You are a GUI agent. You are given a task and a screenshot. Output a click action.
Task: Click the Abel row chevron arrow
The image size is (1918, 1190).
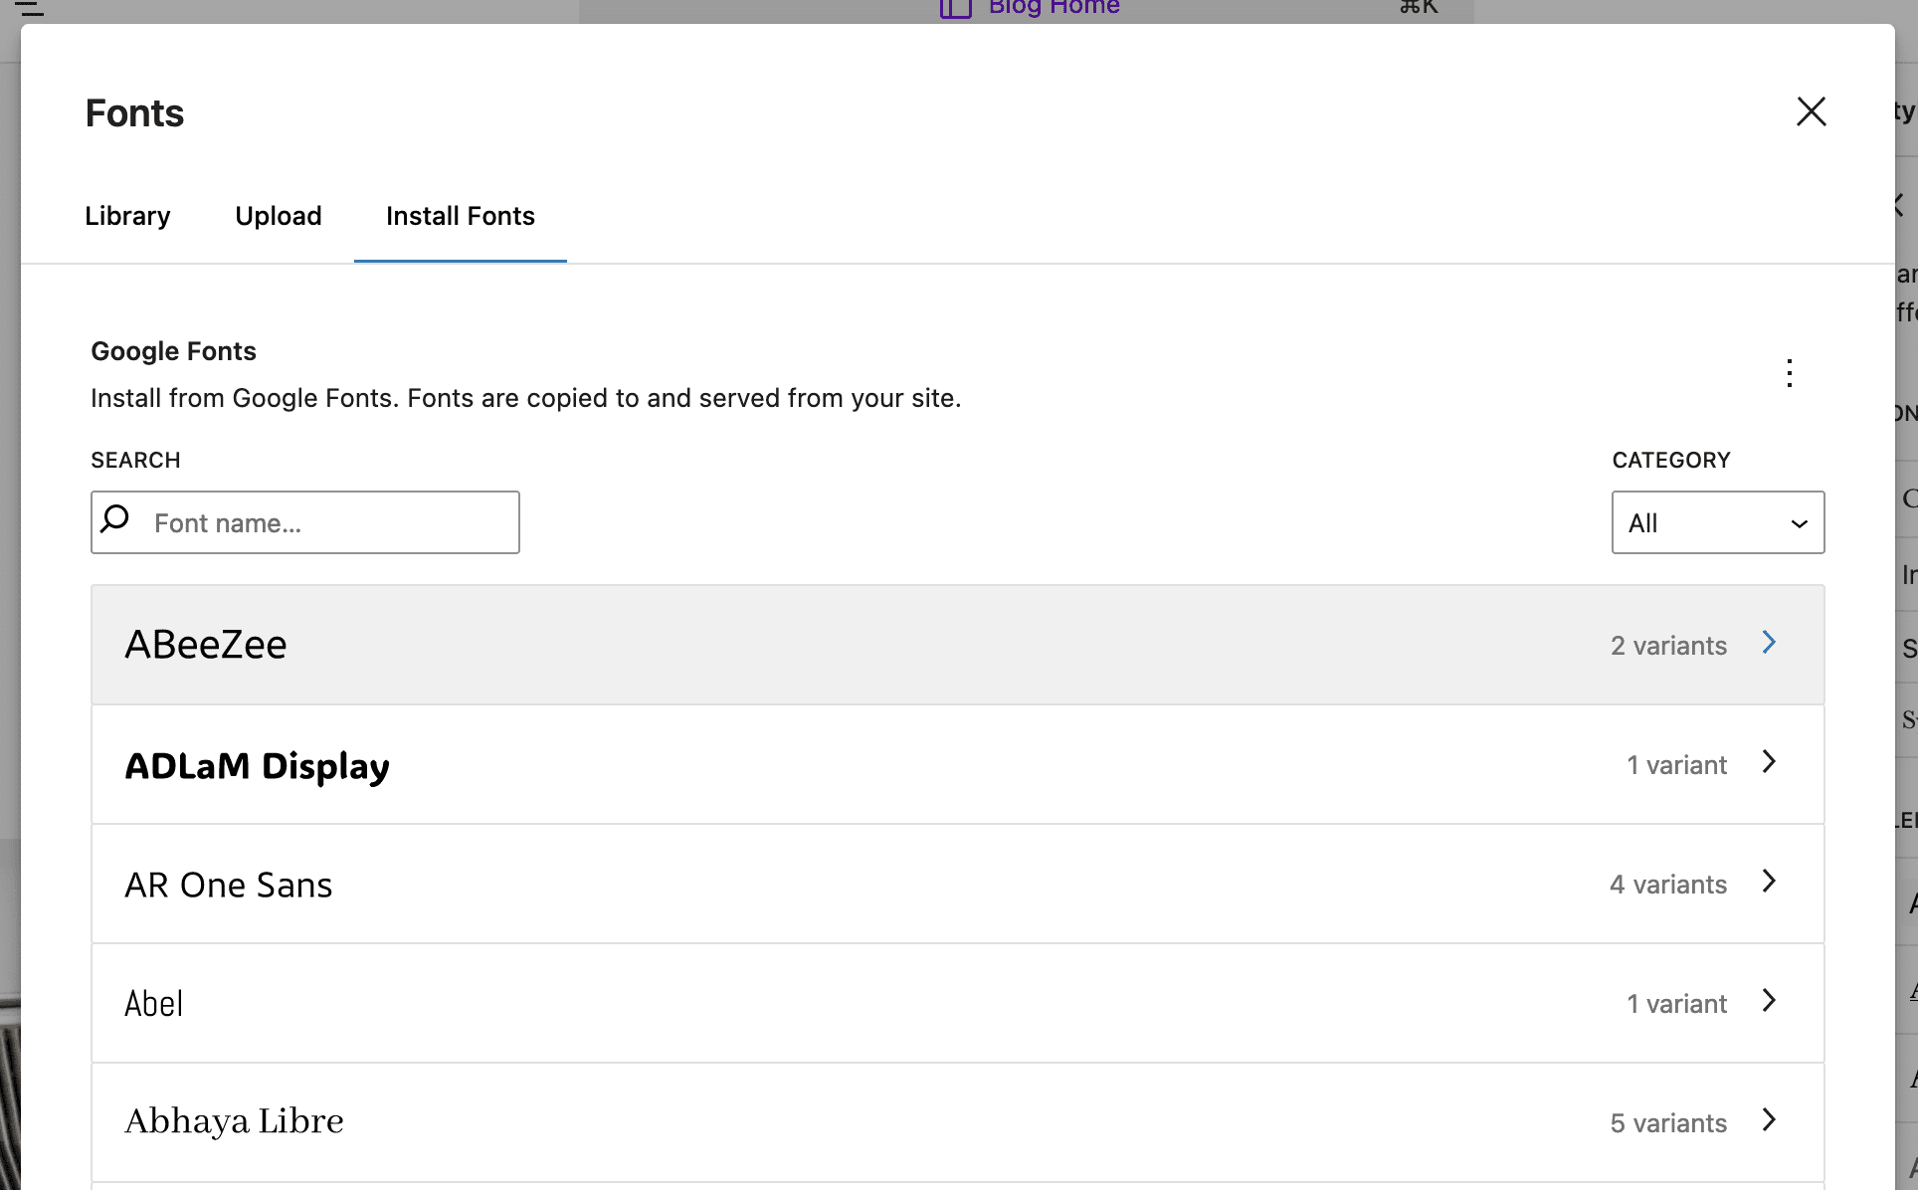pos(1769,1001)
